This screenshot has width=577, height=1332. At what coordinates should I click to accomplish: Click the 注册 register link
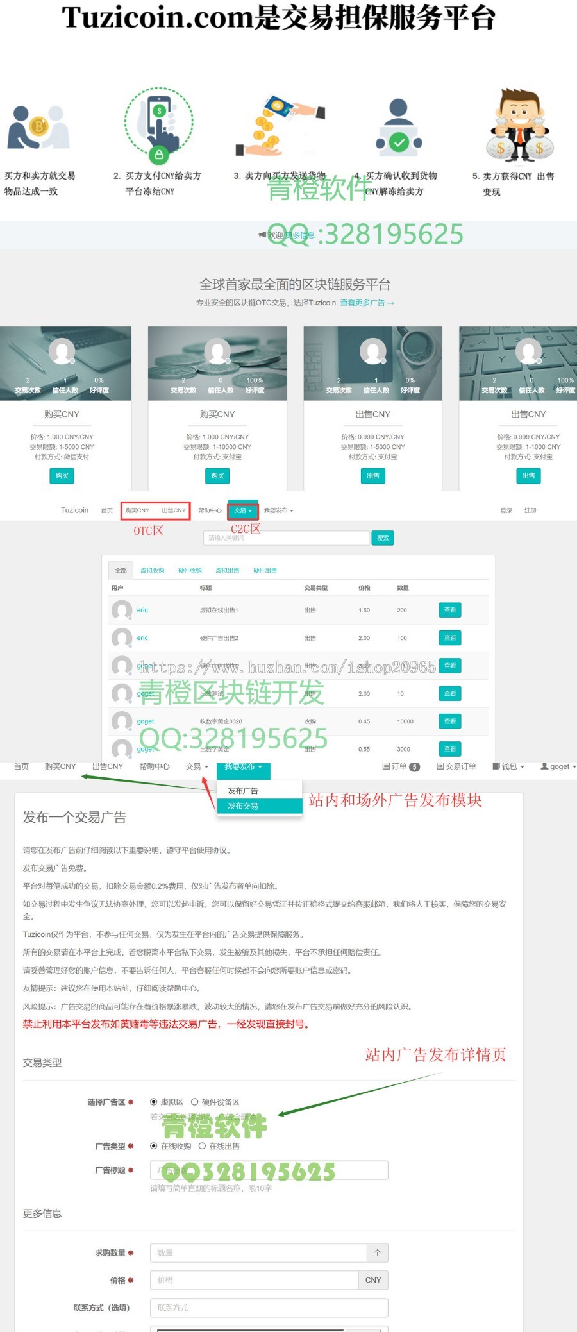point(530,510)
